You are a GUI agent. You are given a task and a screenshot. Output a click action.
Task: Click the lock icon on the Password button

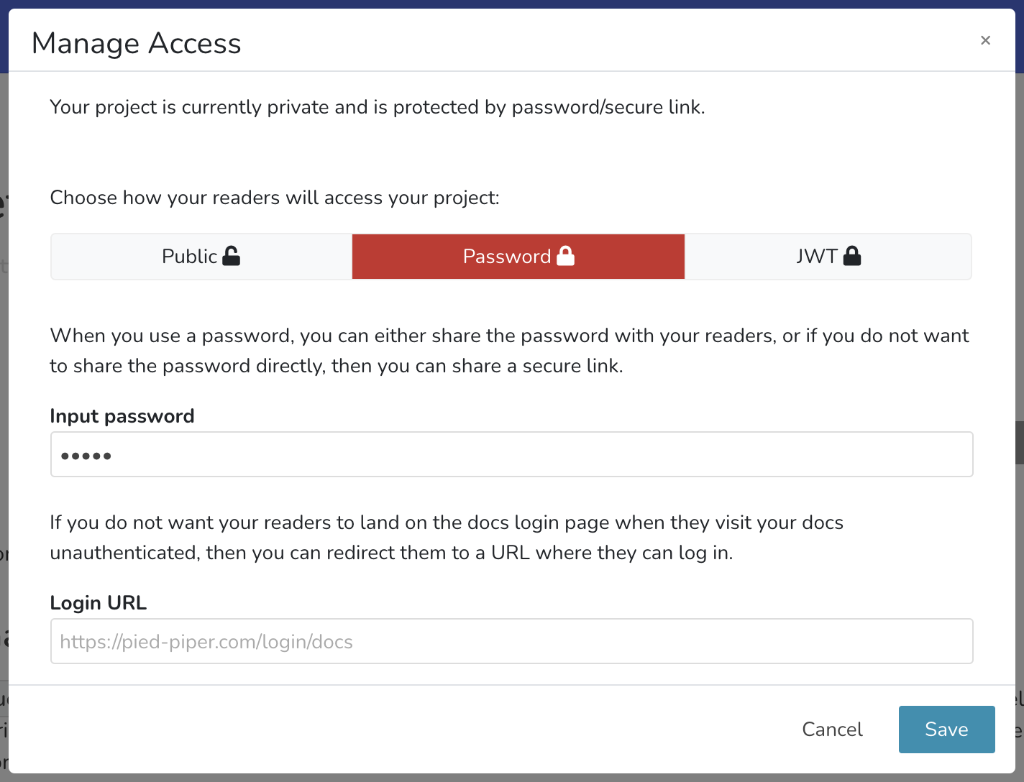pyautogui.click(x=566, y=256)
